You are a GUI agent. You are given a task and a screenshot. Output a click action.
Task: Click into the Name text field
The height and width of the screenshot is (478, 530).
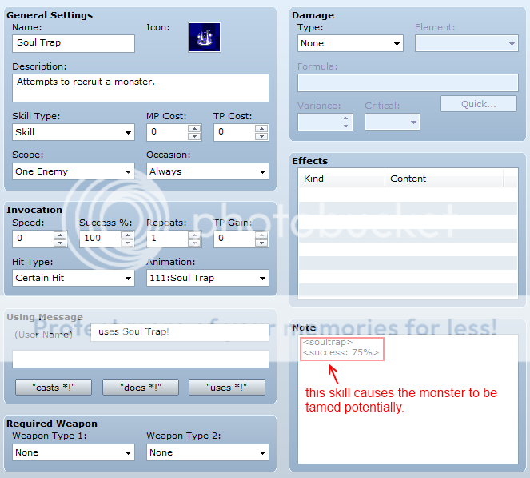tap(74, 43)
